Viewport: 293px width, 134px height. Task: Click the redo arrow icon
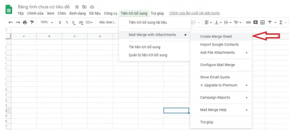coord(18,22)
